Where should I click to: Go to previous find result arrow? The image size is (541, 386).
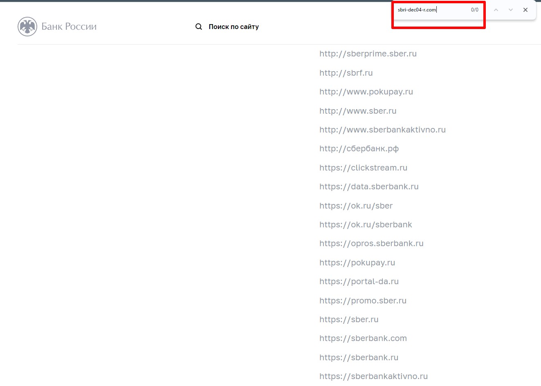[x=496, y=10]
